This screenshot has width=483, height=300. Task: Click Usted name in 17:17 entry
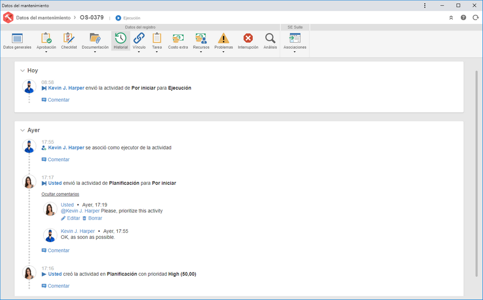coord(55,183)
